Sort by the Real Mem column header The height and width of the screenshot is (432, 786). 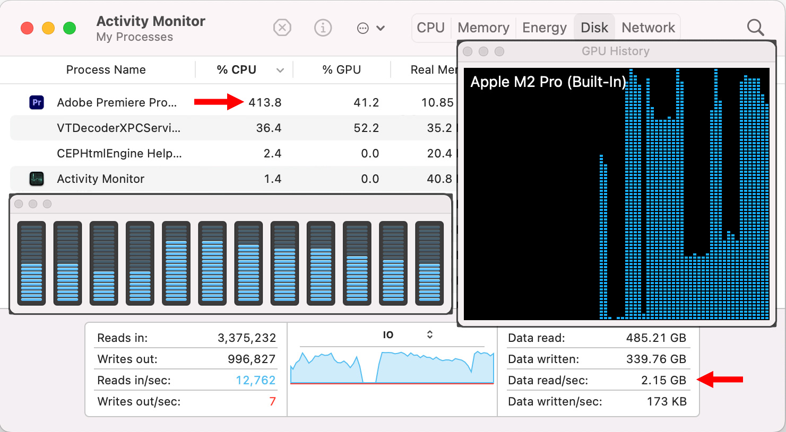pos(434,70)
